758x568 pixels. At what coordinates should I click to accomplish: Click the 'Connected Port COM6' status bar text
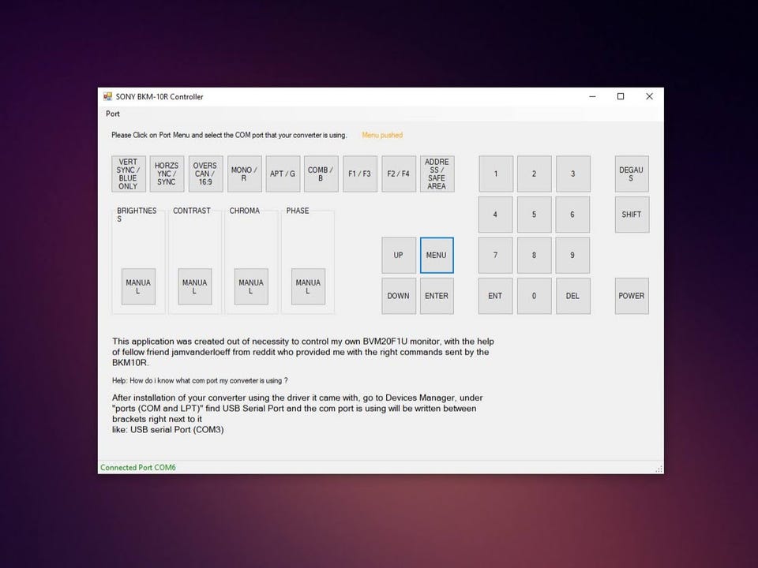point(138,468)
